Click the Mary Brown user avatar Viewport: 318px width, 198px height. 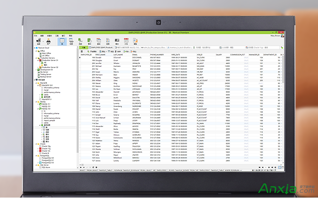click(282, 36)
